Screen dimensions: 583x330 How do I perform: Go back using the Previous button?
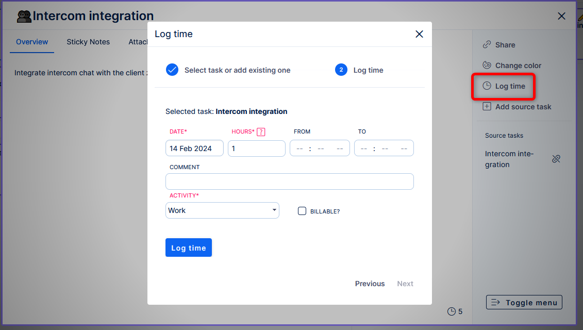pyautogui.click(x=370, y=284)
